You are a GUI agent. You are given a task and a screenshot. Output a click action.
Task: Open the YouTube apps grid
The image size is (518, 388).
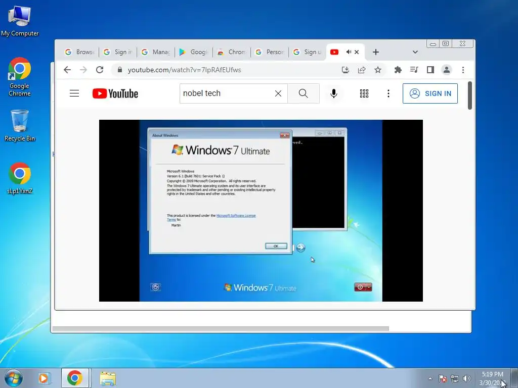pyautogui.click(x=364, y=93)
